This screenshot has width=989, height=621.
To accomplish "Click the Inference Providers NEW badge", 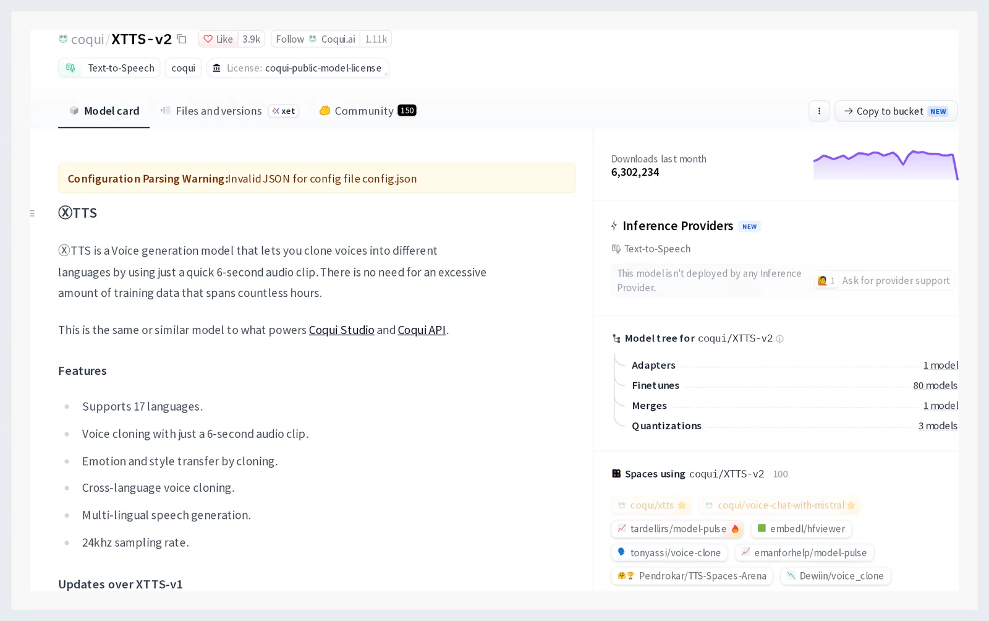I will click(x=749, y=227).
